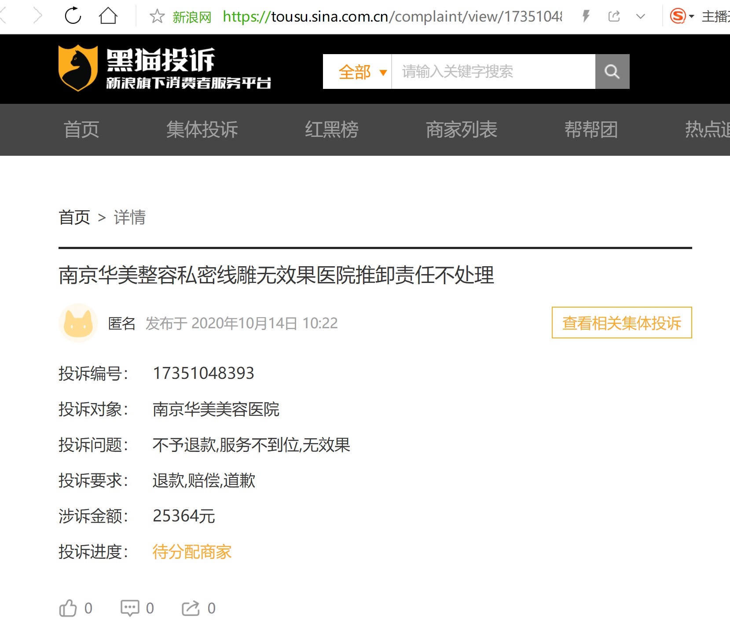Open the 热点 navigation tab at the right edge

[x=707, y=130]
